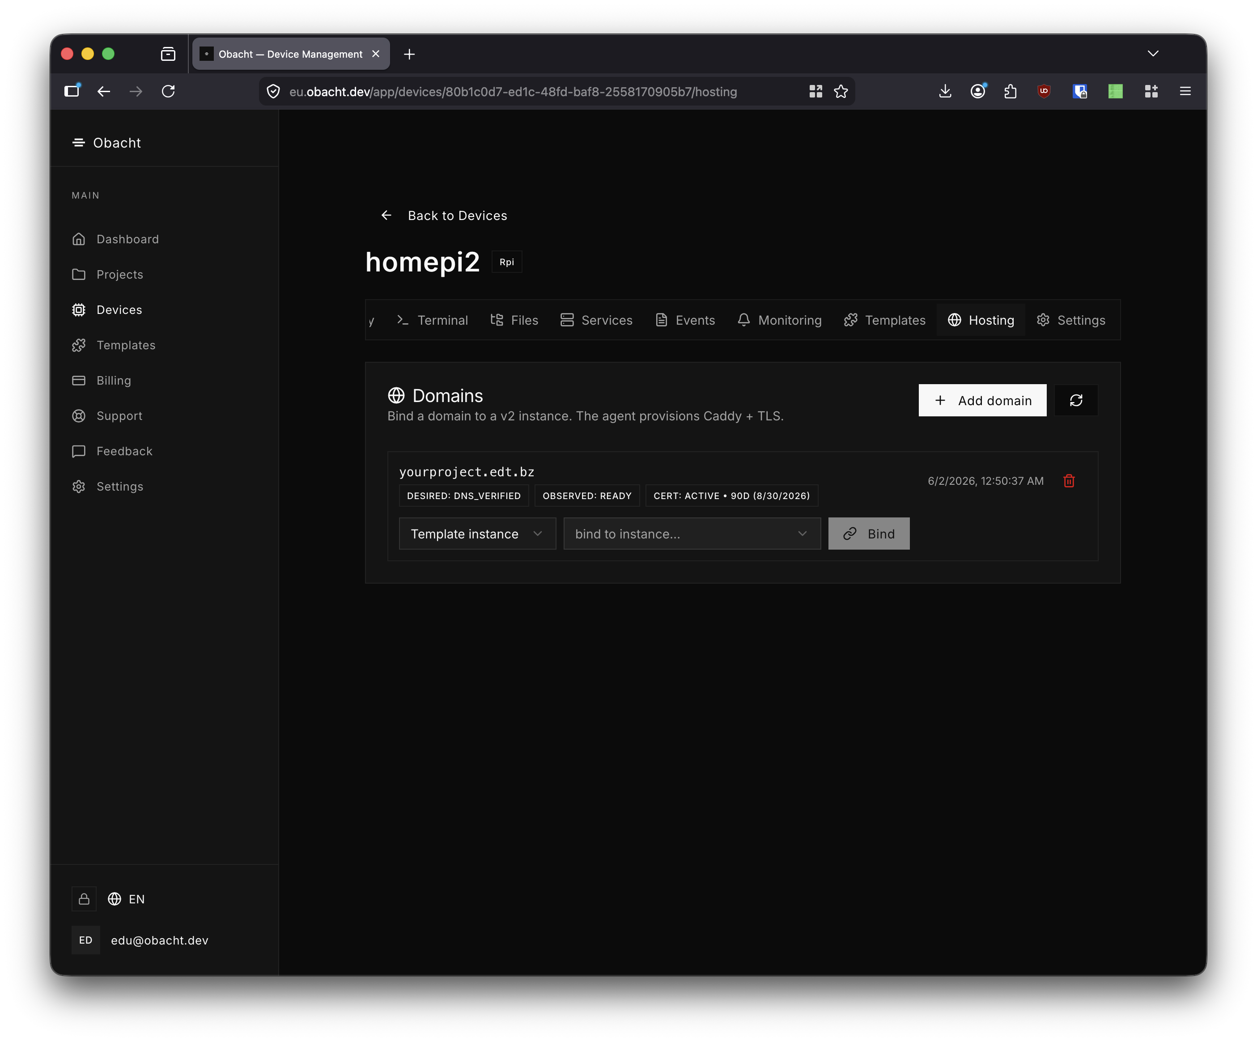Open sidebar Templates page

point(114,345)
